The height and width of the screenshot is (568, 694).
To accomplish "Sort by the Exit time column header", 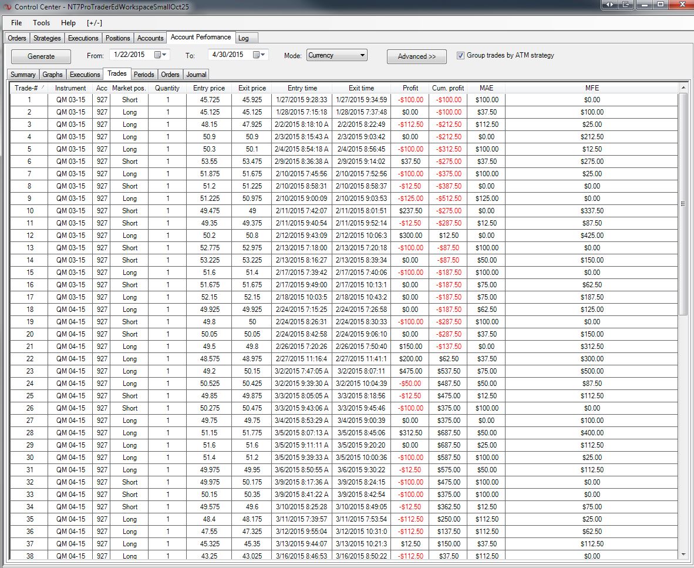I will pos(361,88).
